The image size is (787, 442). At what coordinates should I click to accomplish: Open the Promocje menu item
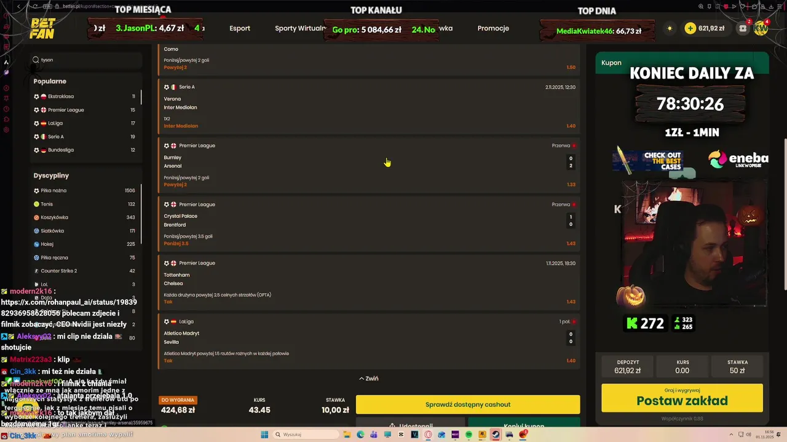pyautogui.click(x=493, y=28)
